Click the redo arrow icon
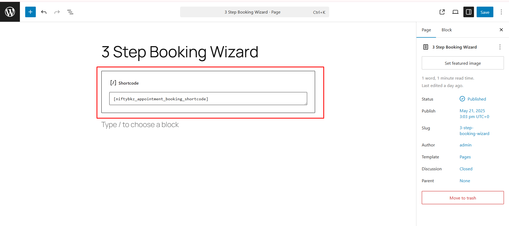 tap(57, 12)
